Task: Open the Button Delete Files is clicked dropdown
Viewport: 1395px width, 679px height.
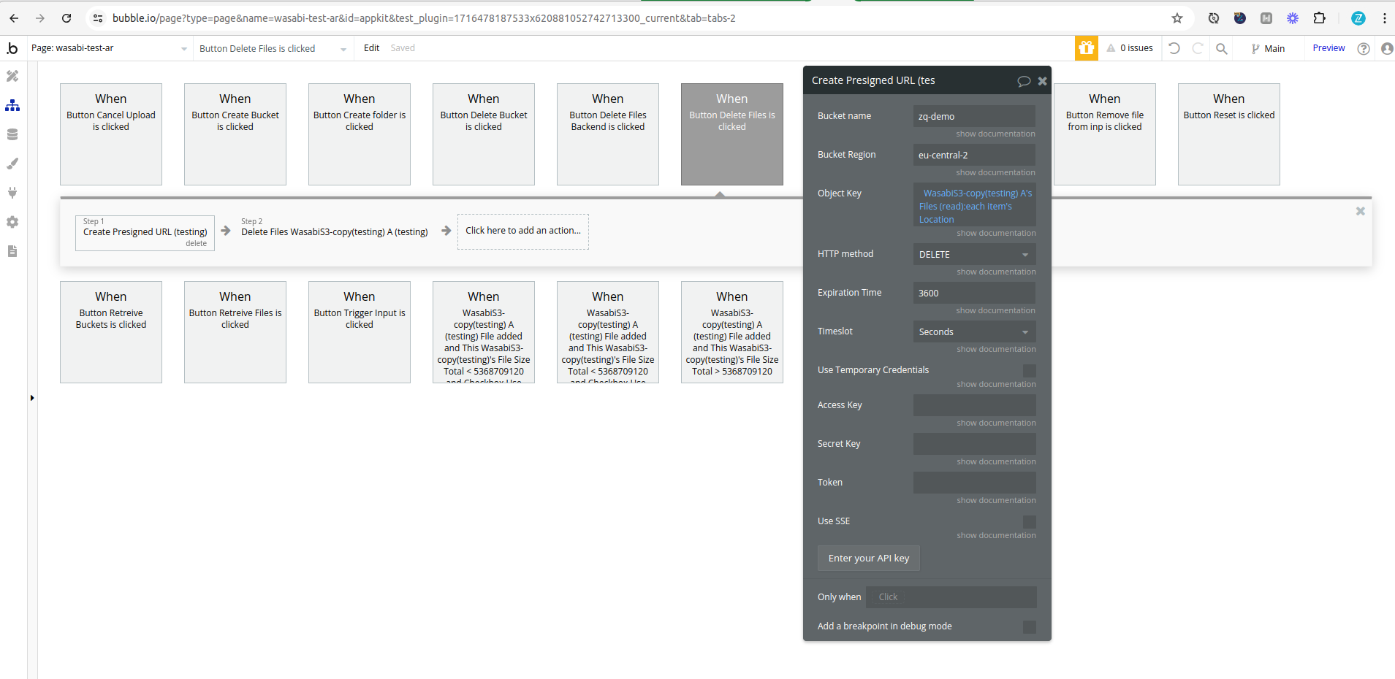Action: [x=273, y=48]
